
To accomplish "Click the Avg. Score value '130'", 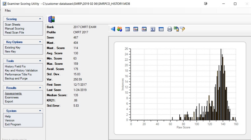I will click(x=76, y=53).
